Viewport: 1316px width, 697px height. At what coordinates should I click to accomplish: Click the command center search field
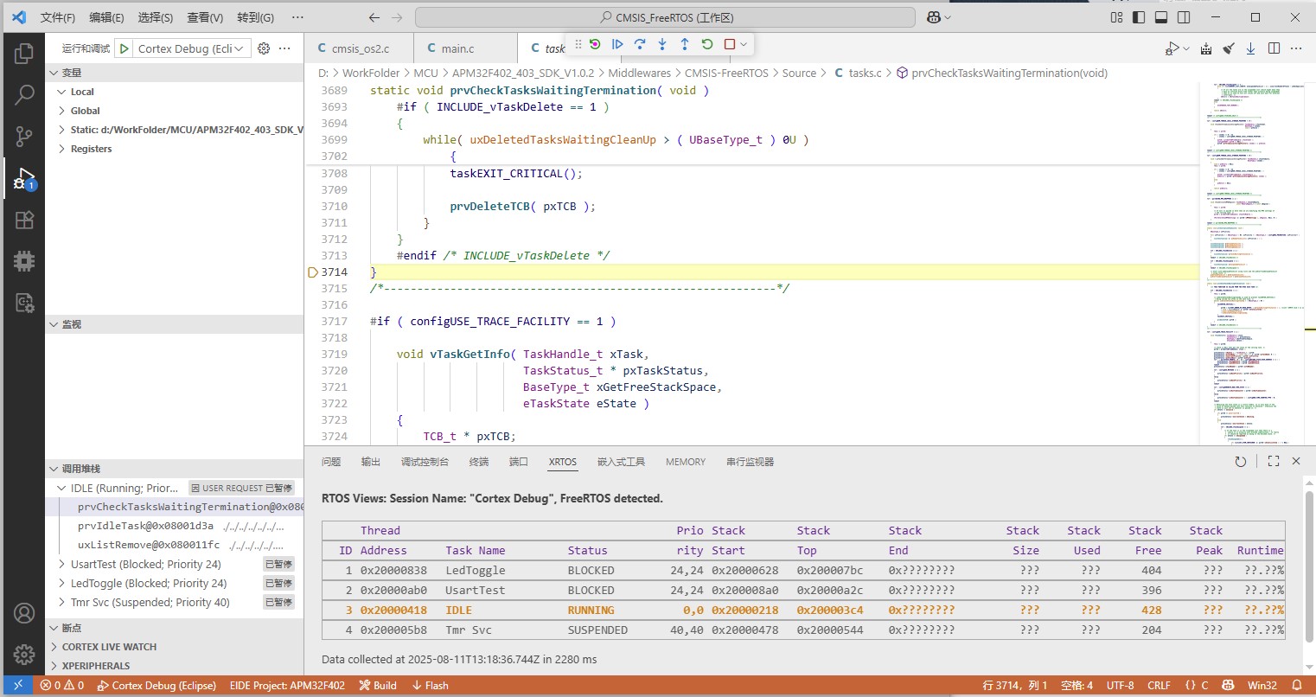[665, 17]
